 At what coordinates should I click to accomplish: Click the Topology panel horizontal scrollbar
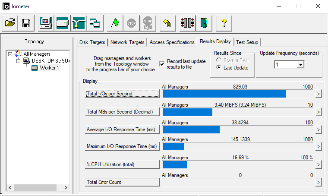(37, 188)
